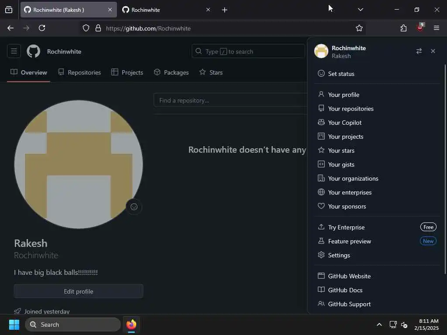Open a new browser tab
Screen dimensions: 447x335
(x=225, y=10)
